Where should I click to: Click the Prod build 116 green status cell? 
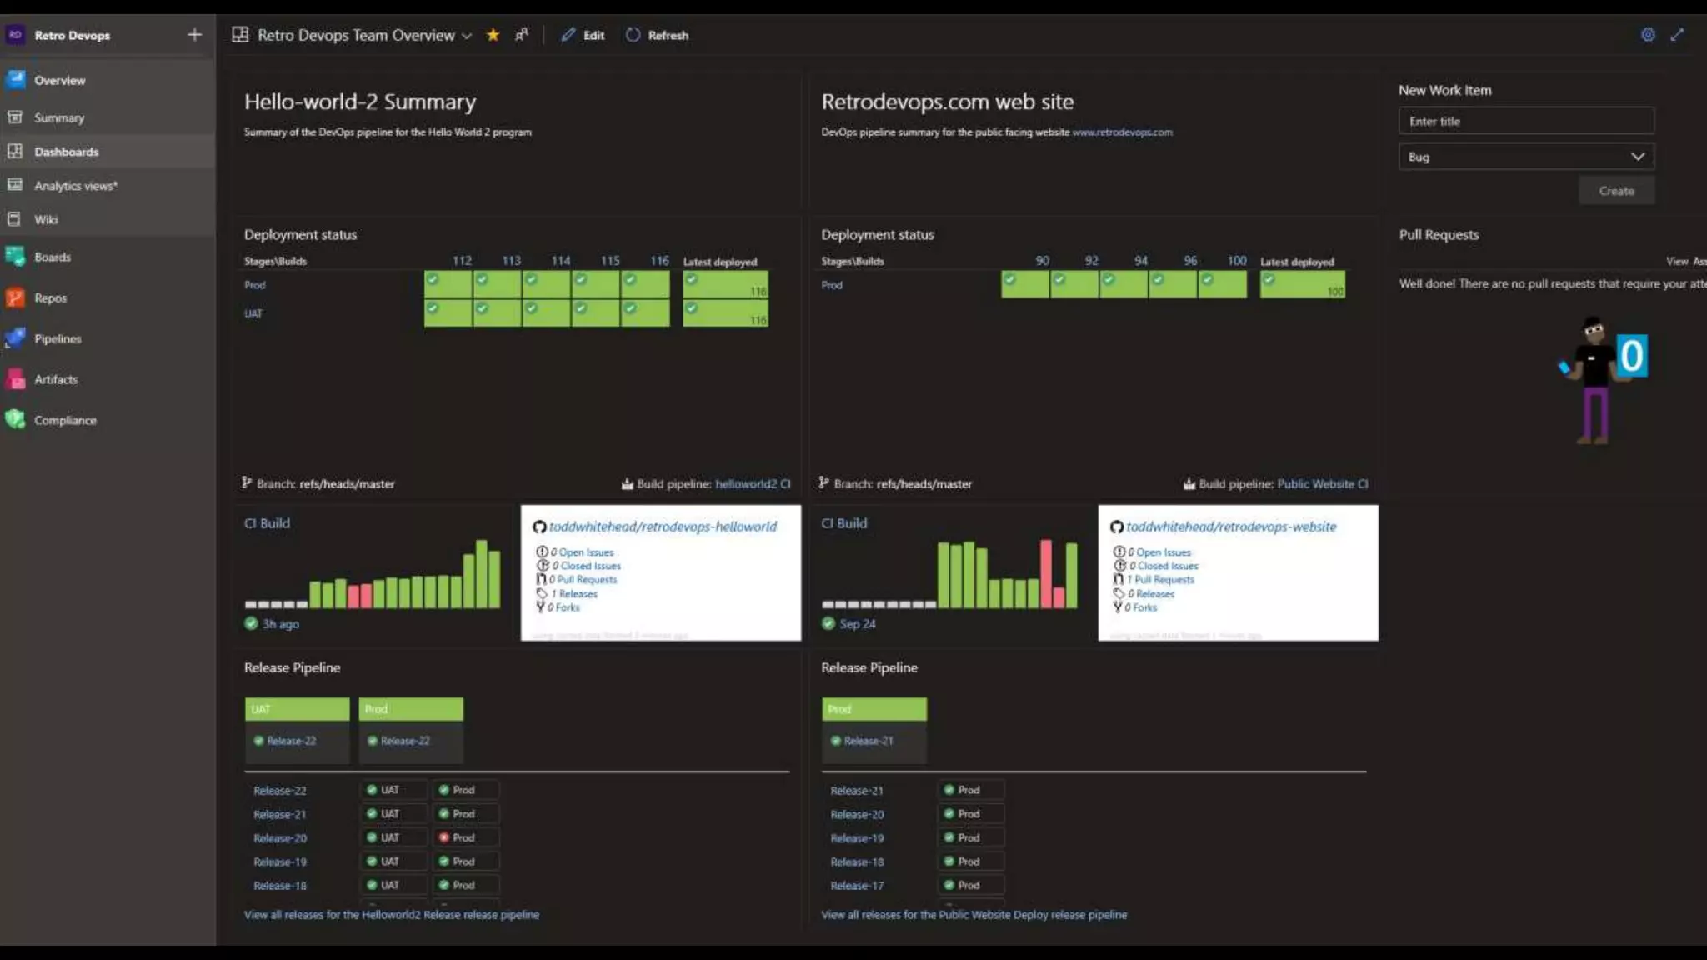click(645, 284)
